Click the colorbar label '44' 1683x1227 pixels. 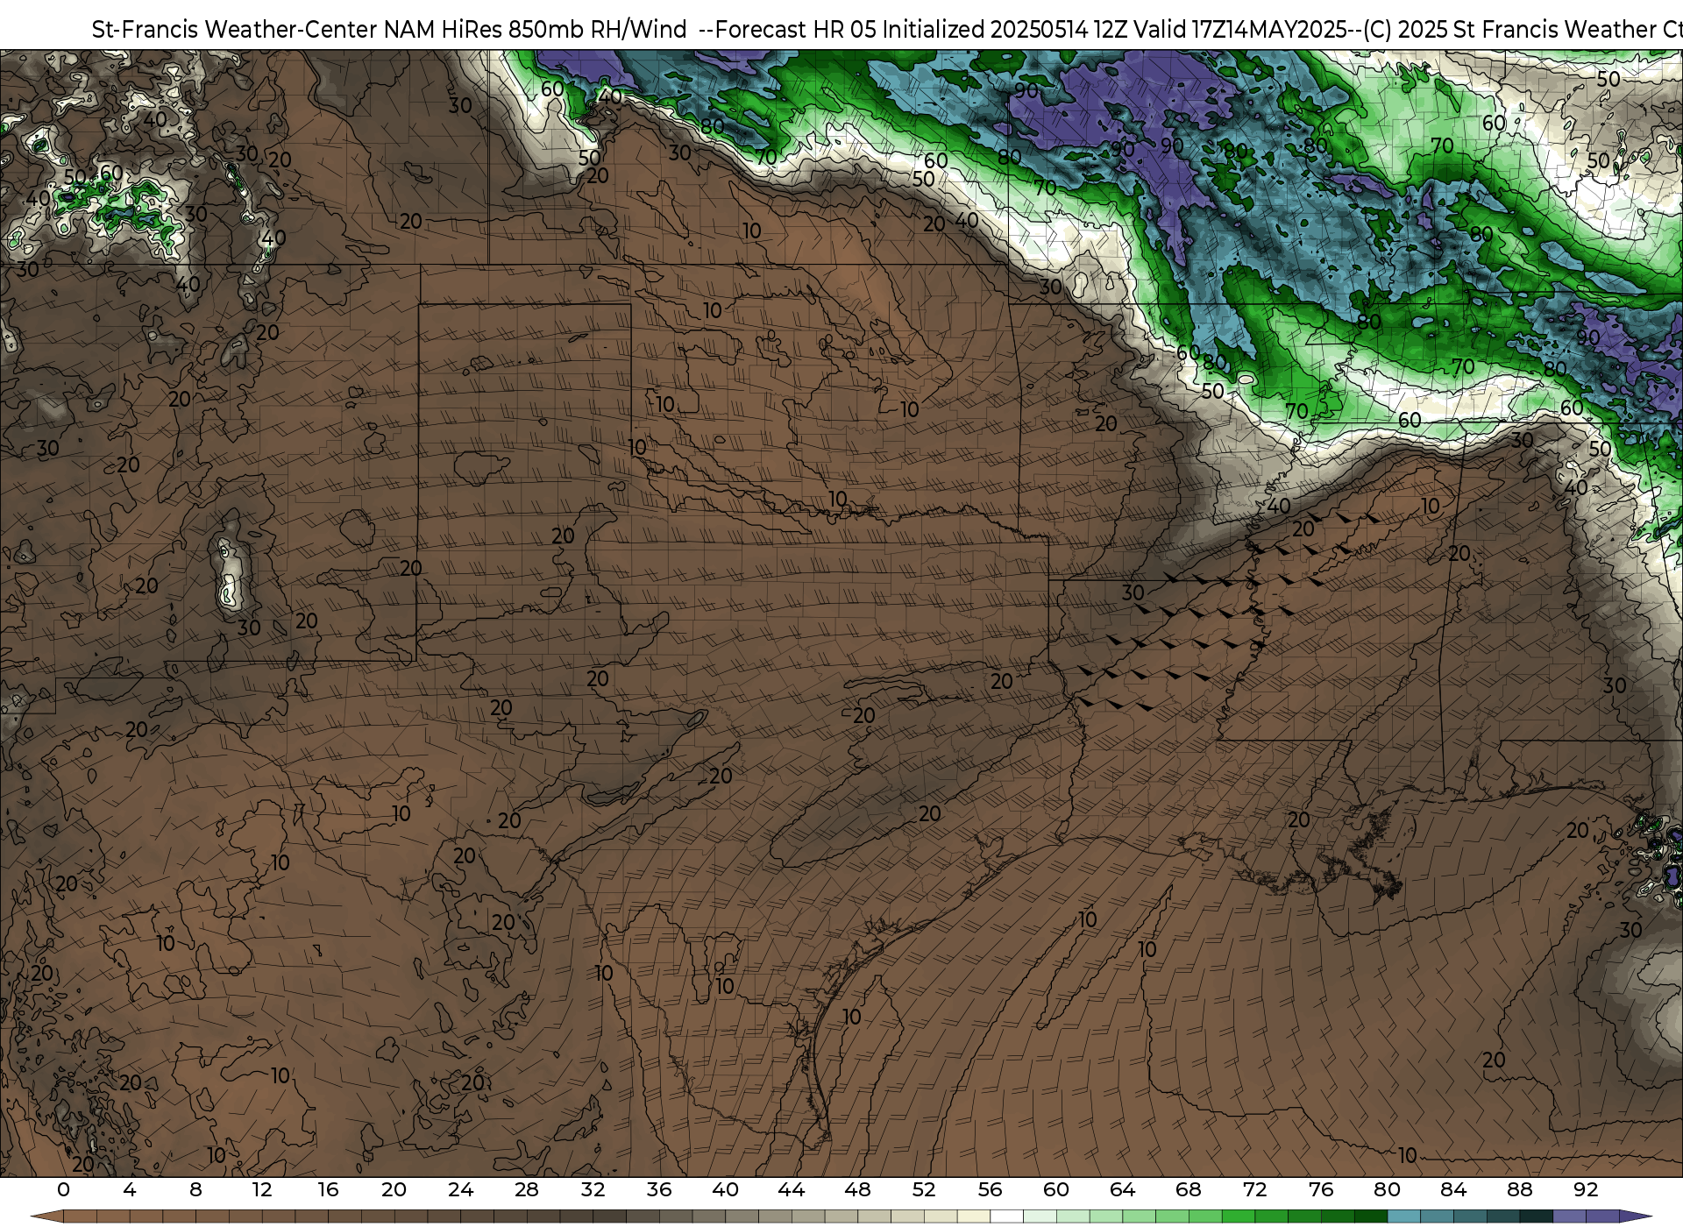click(x=792, y=1189)
